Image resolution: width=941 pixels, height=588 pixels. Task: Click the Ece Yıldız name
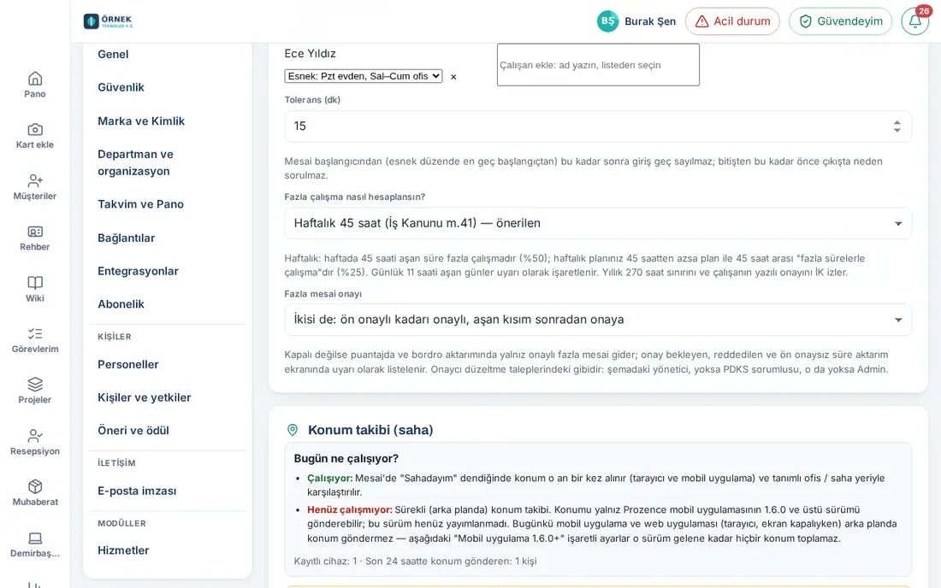tap(310, 53)
